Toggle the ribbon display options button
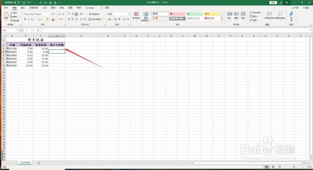The image size is (313, 170). (287, 3)
